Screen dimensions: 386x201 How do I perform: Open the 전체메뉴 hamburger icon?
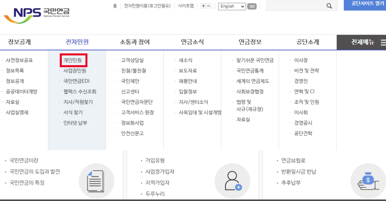coord(383,42)
